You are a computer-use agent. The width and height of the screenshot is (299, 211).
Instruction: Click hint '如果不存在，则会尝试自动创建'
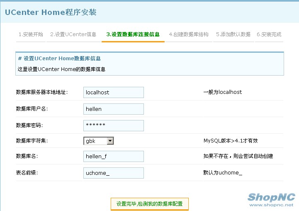(x=238, y=156)
